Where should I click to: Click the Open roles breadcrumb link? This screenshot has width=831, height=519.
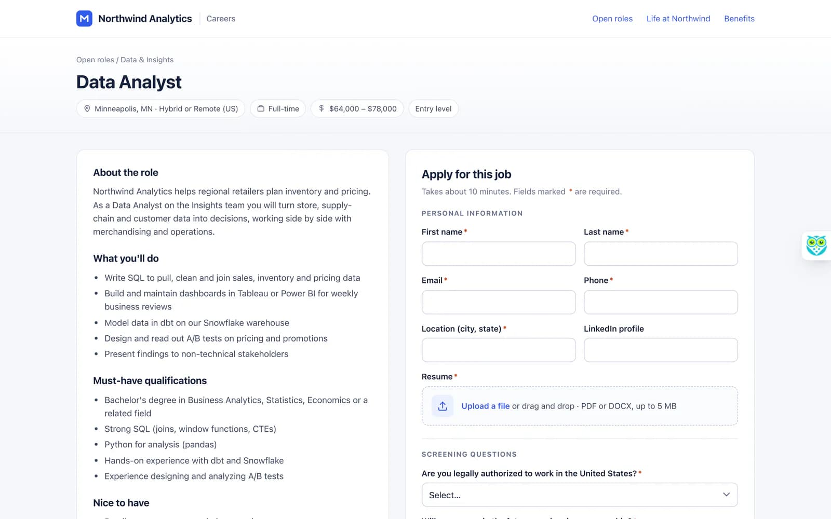pyautogui.click(x=95, y=60)
